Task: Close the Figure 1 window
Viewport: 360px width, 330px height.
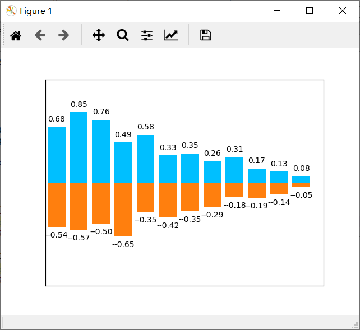Action: pos(343,11)
